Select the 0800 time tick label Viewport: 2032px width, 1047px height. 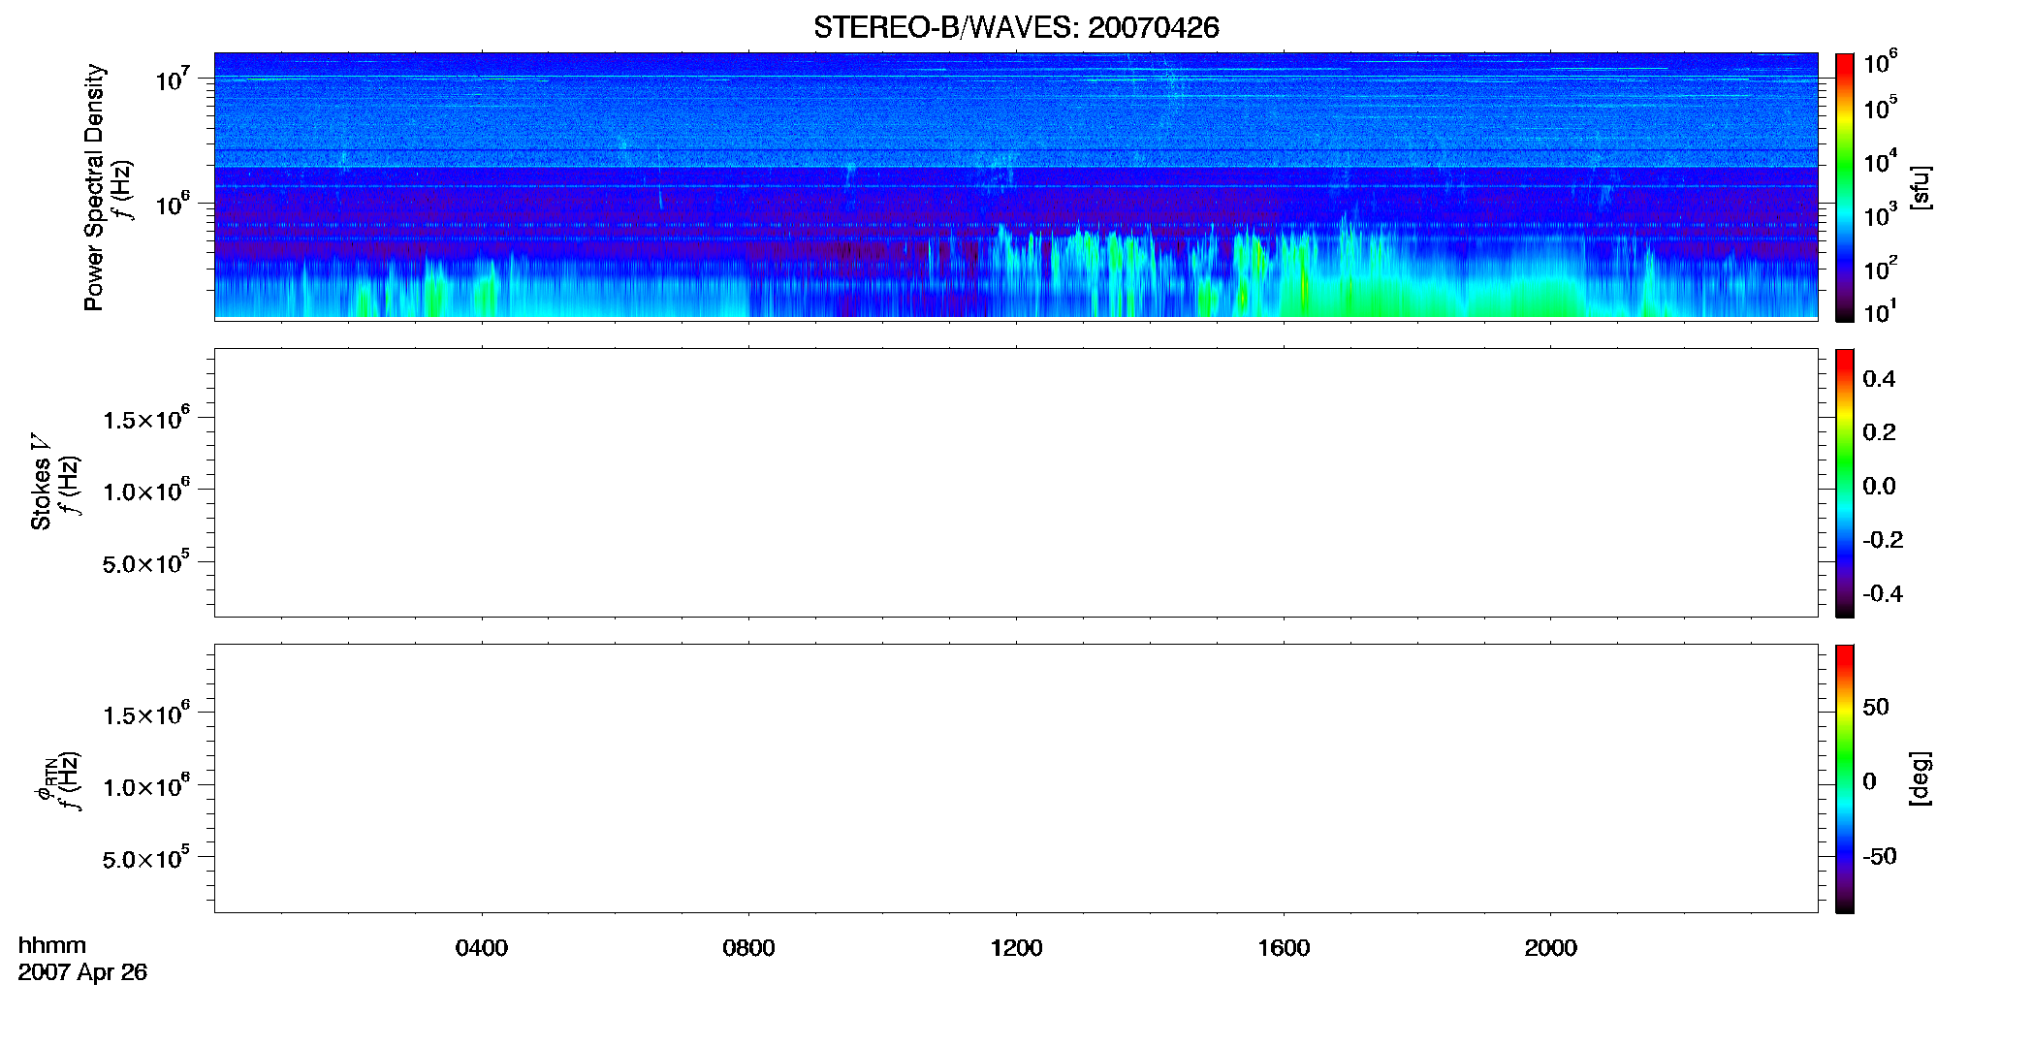[748, 947]
